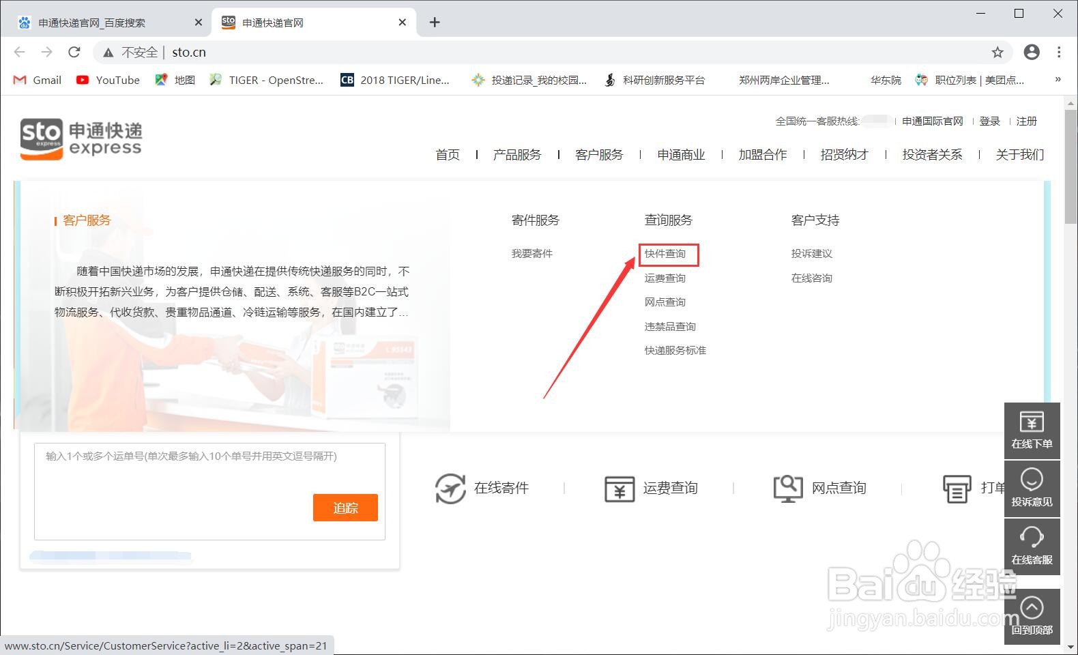Image resolution: width=1078 pixels, height=655 pixels.
Task: Open Chrome three-dot menu
Action: (1059, 52)
